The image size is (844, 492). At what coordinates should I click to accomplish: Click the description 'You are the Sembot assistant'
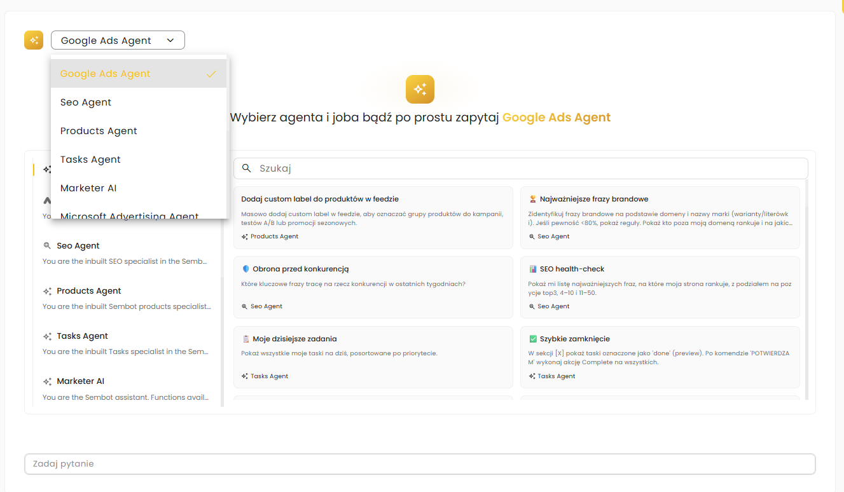[125, 397]
